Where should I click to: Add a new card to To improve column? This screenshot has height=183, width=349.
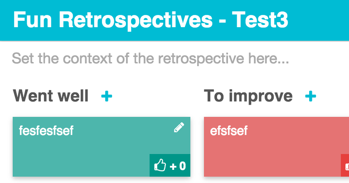[310, 96]
